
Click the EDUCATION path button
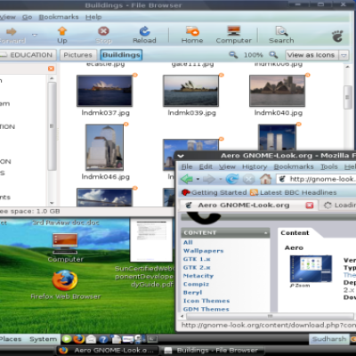[28, 55]
